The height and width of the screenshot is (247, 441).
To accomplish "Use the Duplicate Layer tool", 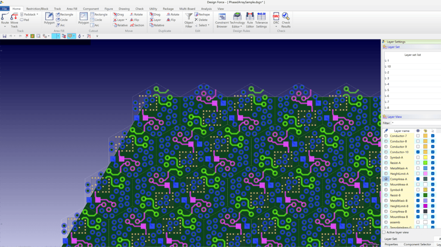I will 155,20.
